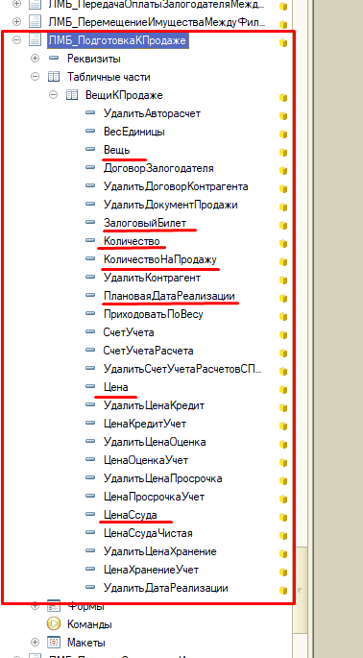363x658 pixels.
Task: Collapse the Табличные части branch
Action: [x=35, y=77]
